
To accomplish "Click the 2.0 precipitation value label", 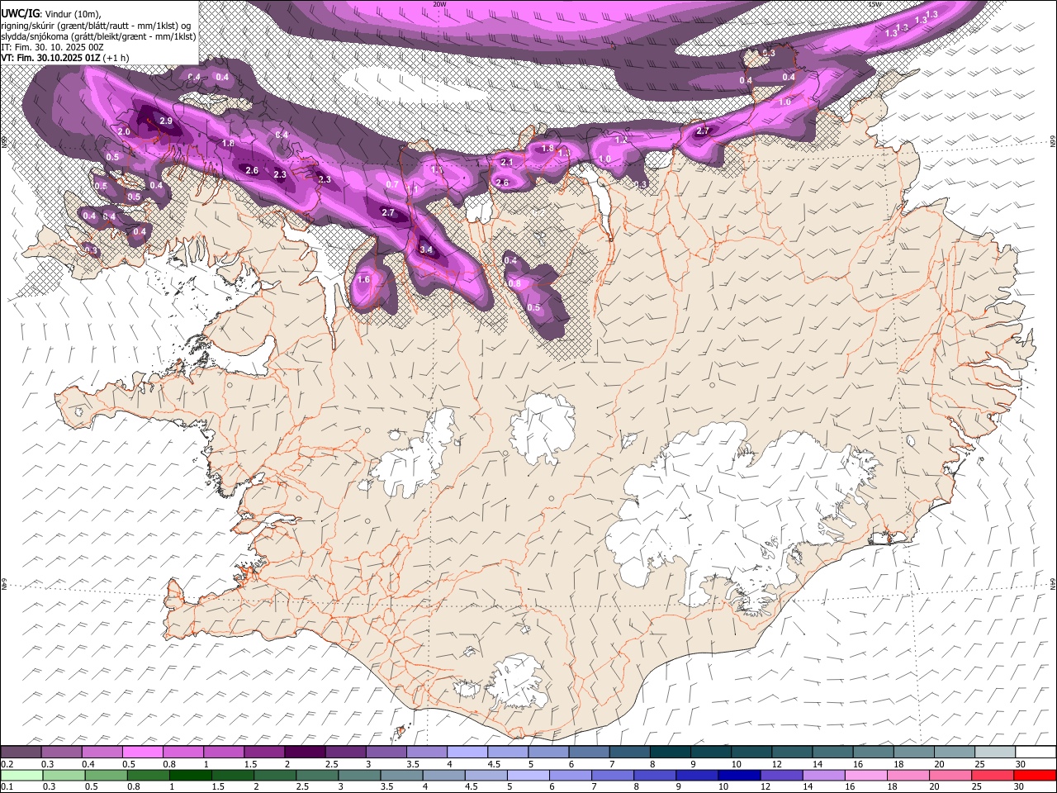I will coord(124,132).
